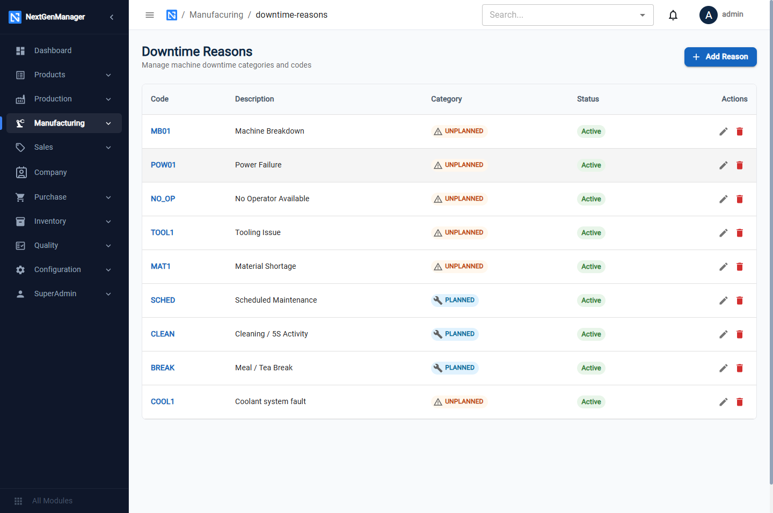The height and width of the screenshot is (513, 773).
Task: Open the SuperAdmin sidebar item
Action: click(64, 294)
